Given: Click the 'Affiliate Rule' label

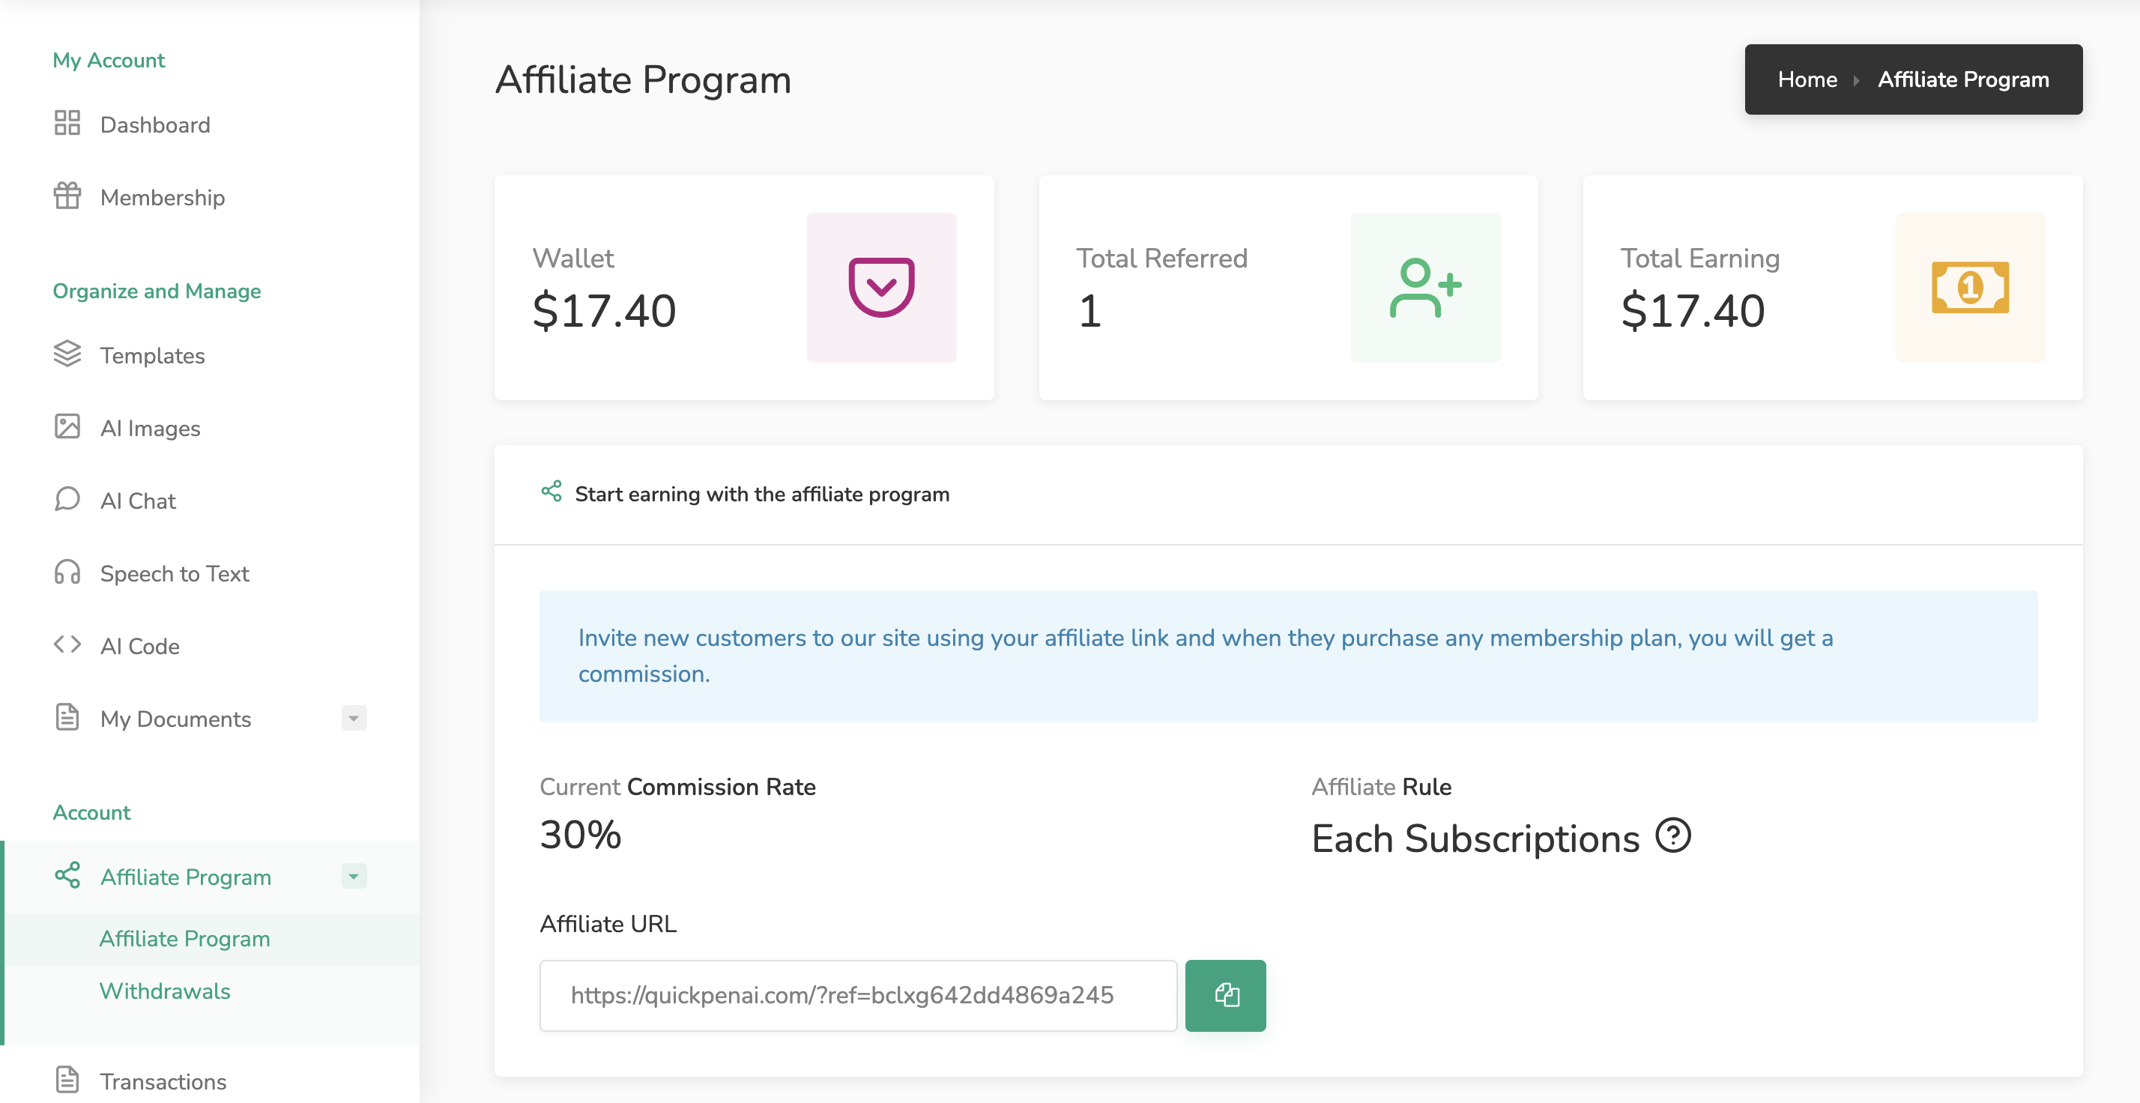Looking at the screenshot, I should coord(1381,787).
